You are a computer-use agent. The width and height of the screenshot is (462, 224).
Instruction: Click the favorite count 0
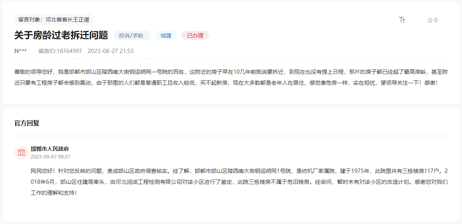[436, 20]
